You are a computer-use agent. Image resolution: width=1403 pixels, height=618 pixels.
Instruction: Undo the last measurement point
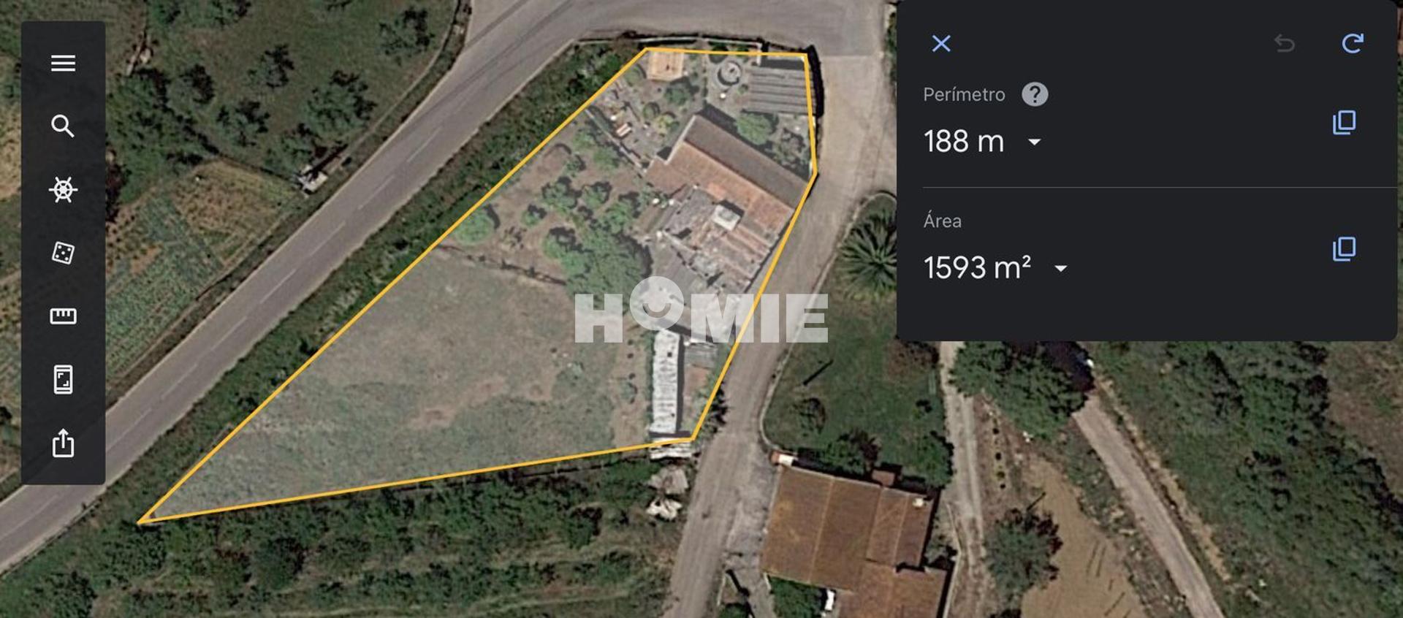1284,44
